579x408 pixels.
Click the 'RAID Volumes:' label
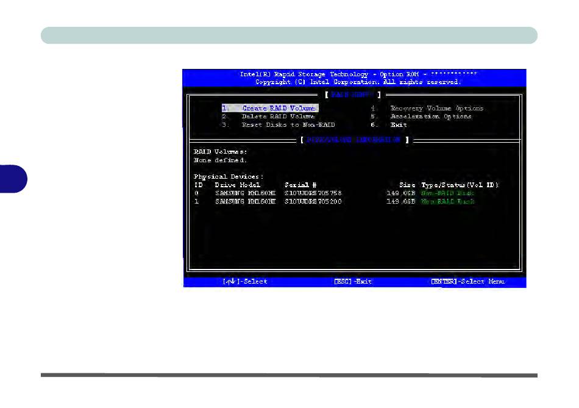221,151
